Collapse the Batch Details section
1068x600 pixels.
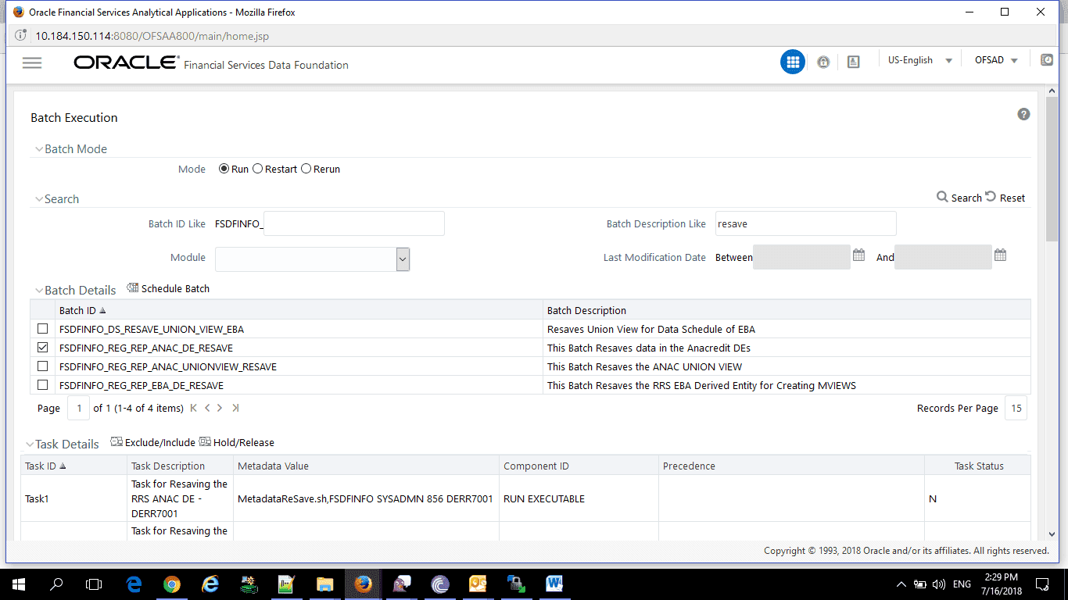pos(39,290)
